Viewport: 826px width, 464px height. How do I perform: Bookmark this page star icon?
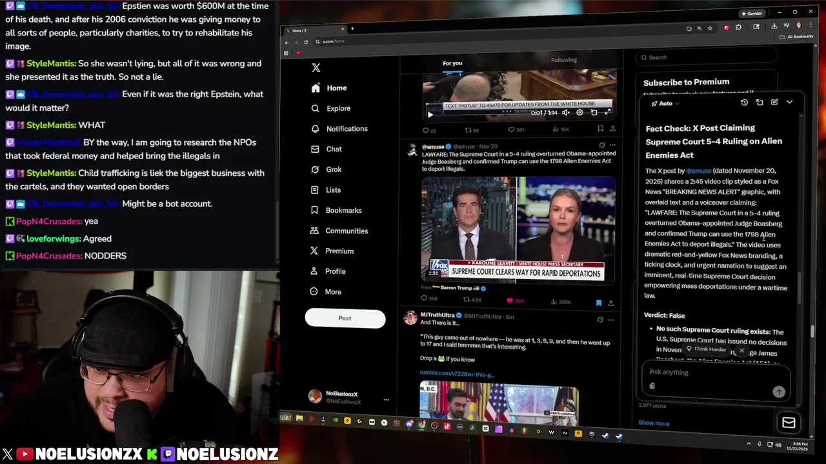tap(710, 28)
